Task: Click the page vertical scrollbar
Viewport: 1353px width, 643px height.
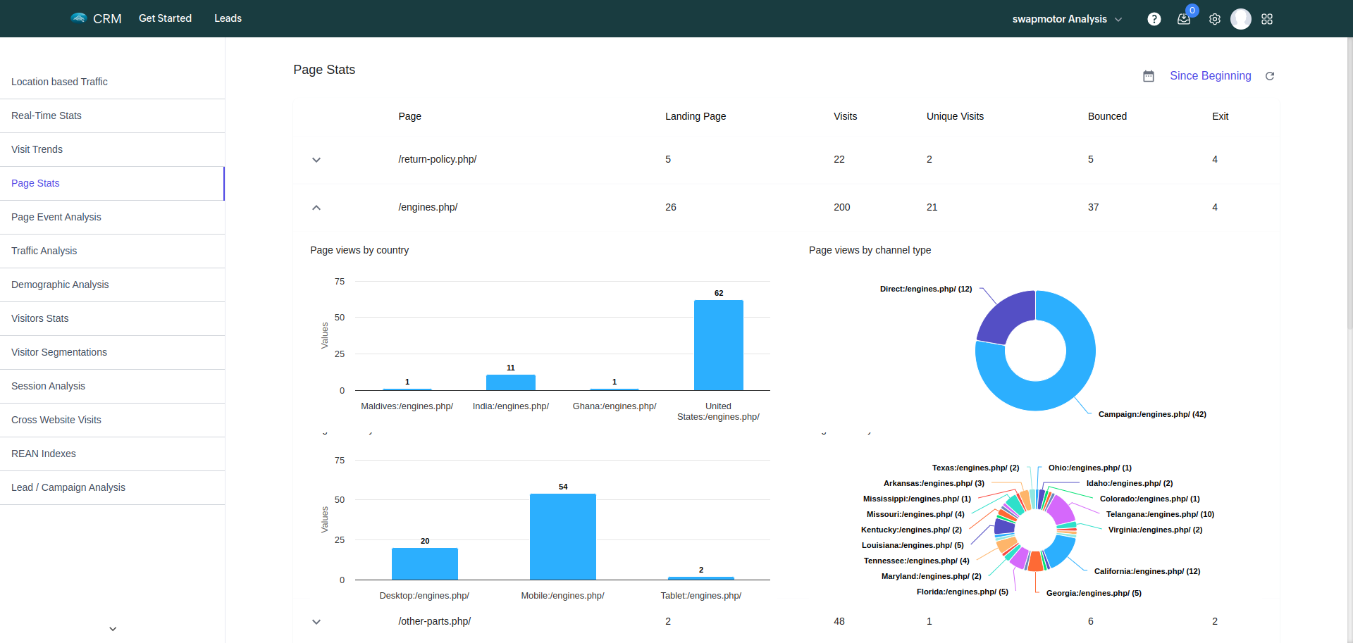Action: coord(1349,183)
